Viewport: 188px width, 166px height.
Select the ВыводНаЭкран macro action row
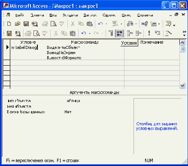61,53
